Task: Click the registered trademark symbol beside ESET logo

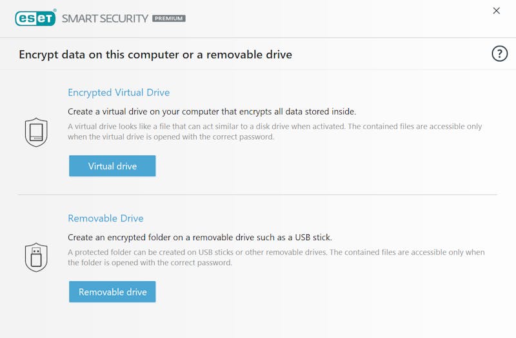Action: (55, 10)
